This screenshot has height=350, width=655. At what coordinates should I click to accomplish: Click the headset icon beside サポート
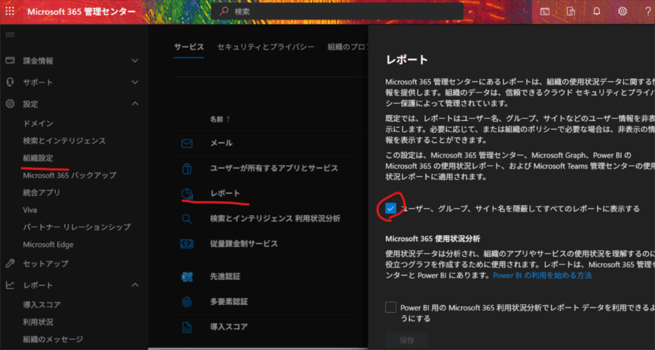[10, 82]
